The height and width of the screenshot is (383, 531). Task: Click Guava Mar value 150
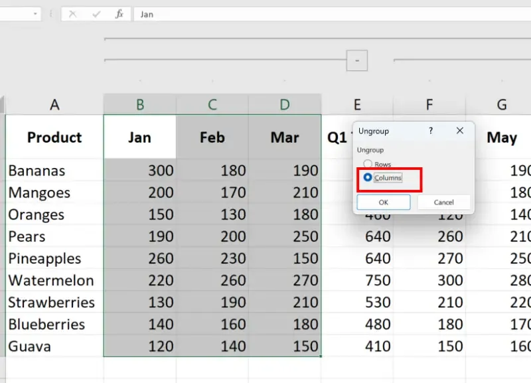[285, 346]
